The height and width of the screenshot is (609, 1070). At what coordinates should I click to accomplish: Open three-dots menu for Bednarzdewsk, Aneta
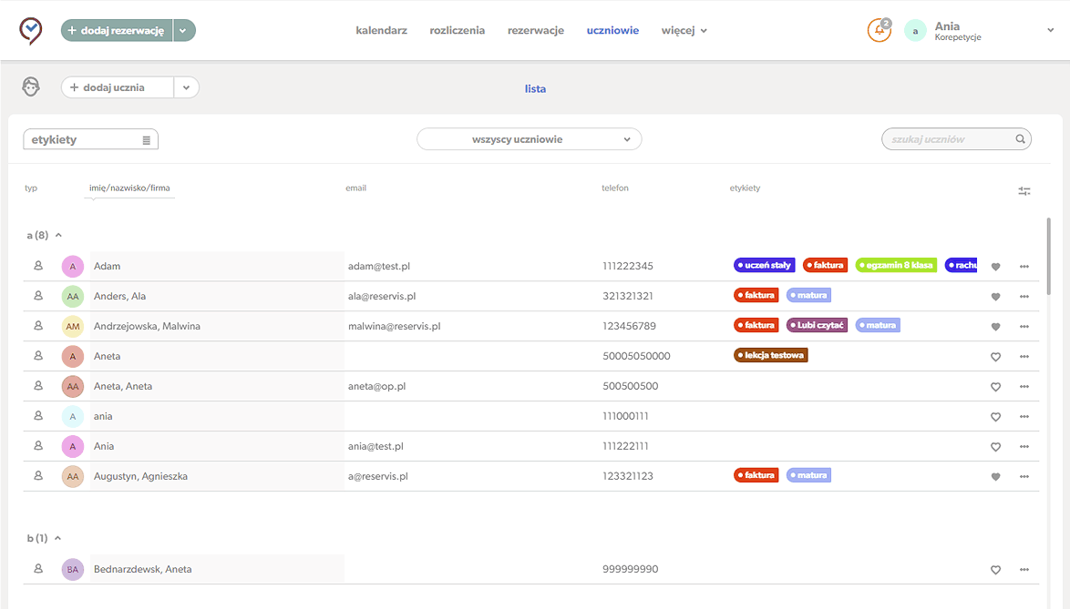(x=1024, y=570)
